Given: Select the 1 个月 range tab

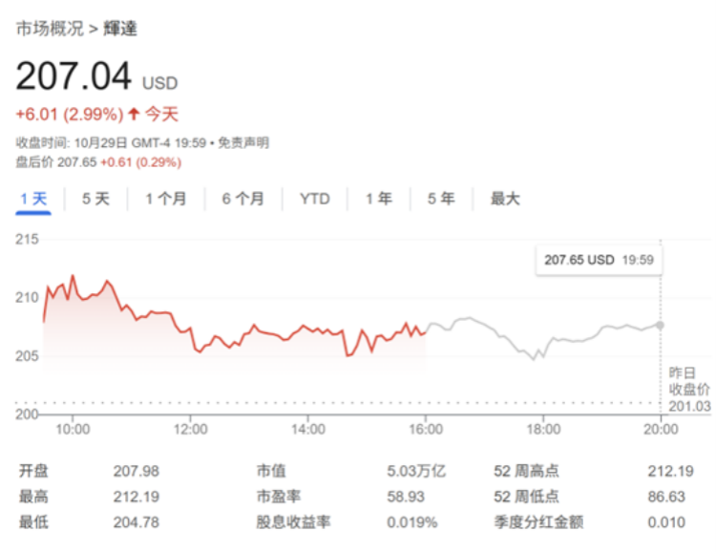Looking at the screenshot, I should (166, 199).
